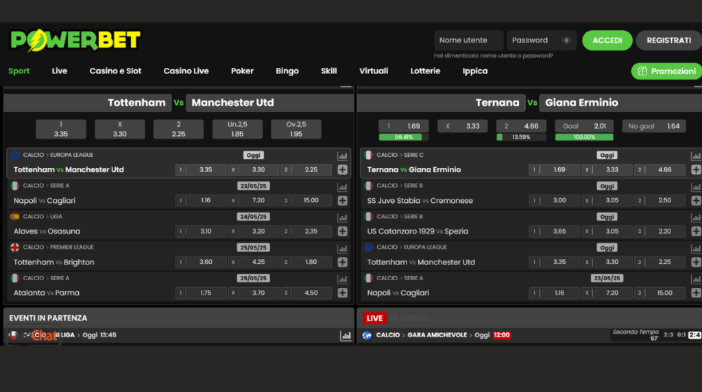The height and width of the screenshot is (392, 702).
Task: Click the Nome utente input field
Action: pyautogui.click(x=468, y=40)
